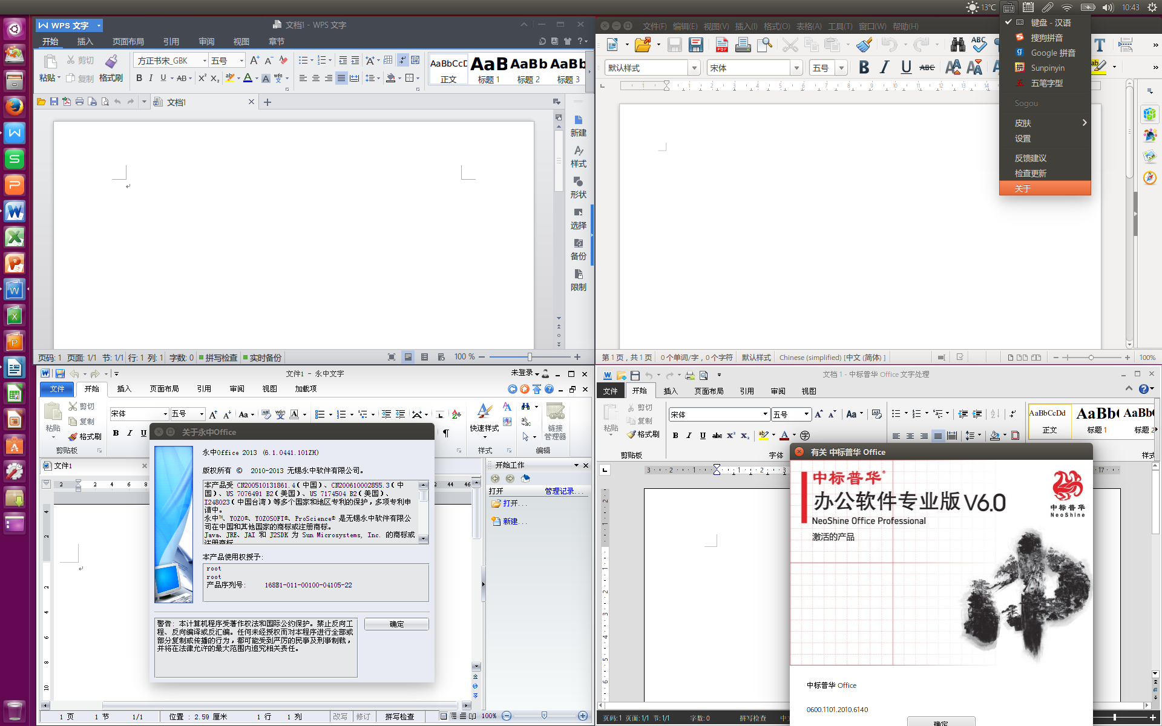Image resolution: width=1162 pixels, height=726 pixels.
Task: Open the 方正书宋_GBK font dropdown in WPS
Action: [205, 60]
